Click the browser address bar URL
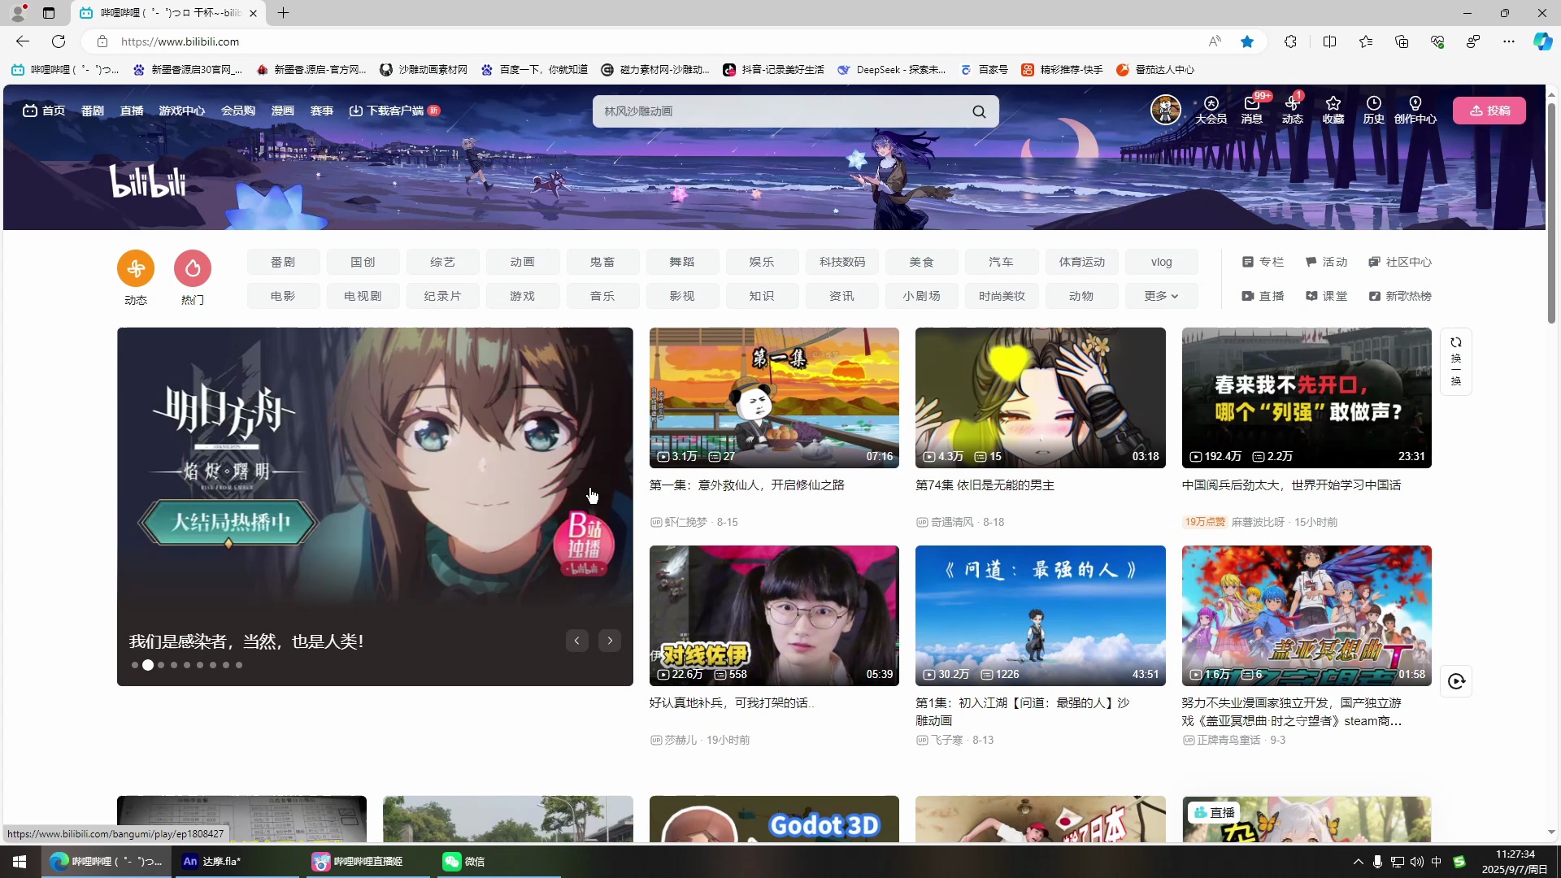The width and height of the screenshot is (1561, 878). tap(180, 41)
